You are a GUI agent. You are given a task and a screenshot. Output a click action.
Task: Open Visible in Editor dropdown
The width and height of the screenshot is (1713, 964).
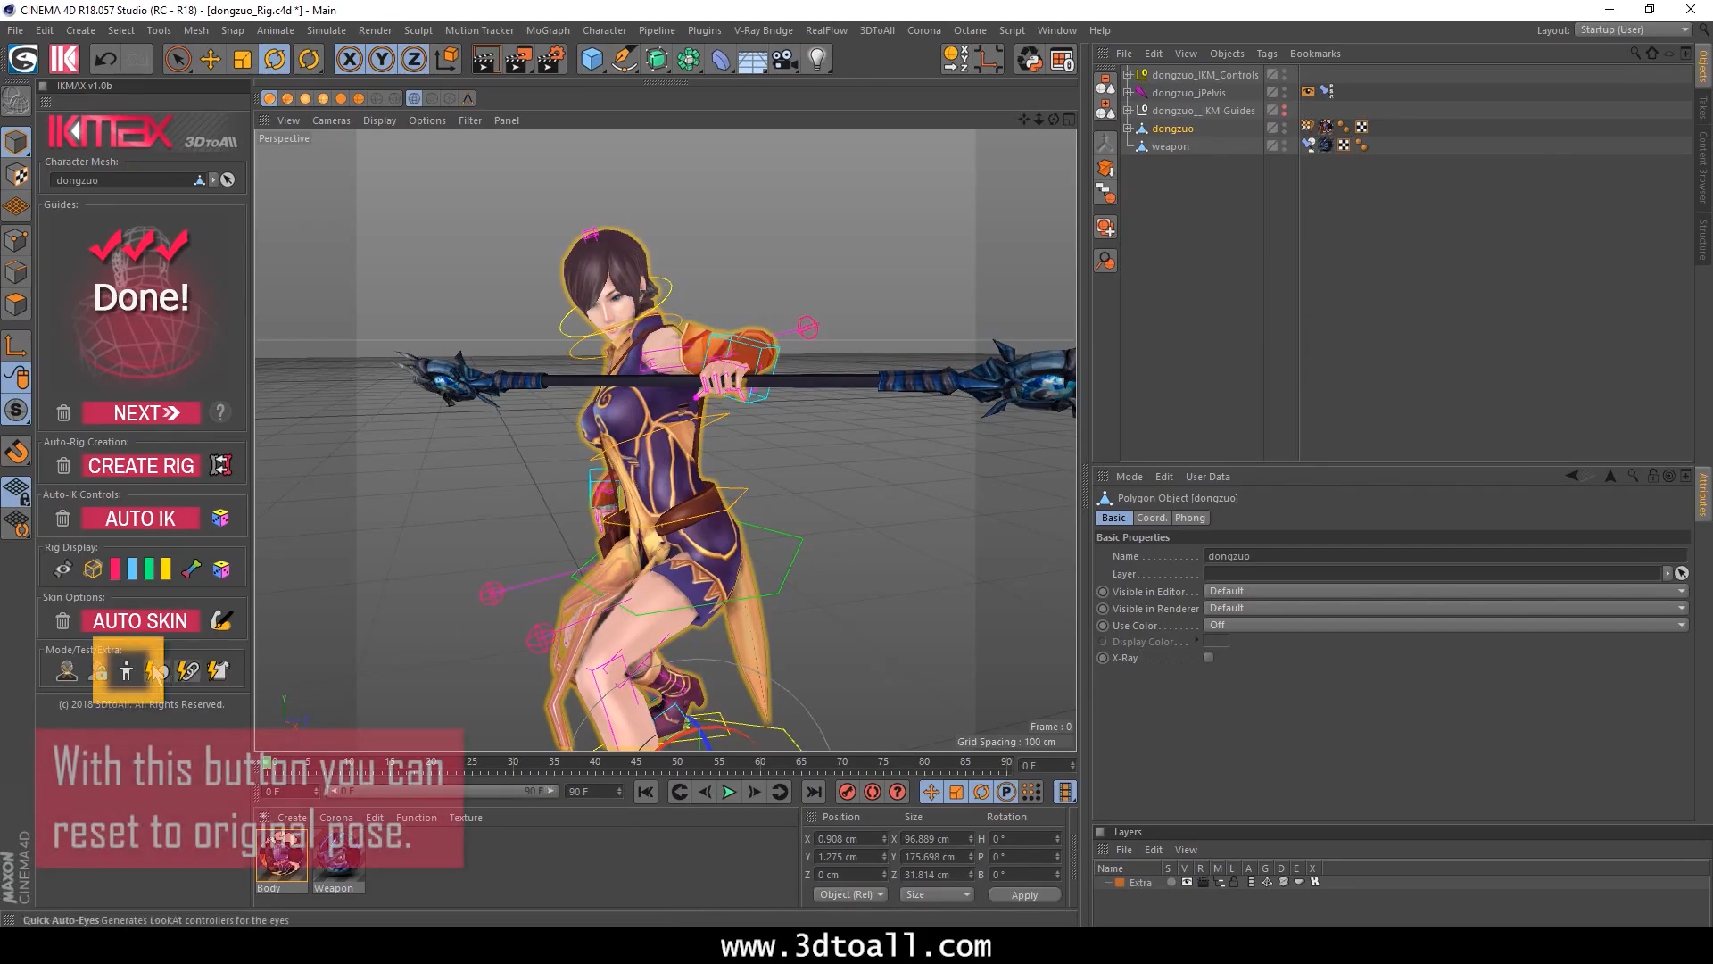[x=1445, y=591]
